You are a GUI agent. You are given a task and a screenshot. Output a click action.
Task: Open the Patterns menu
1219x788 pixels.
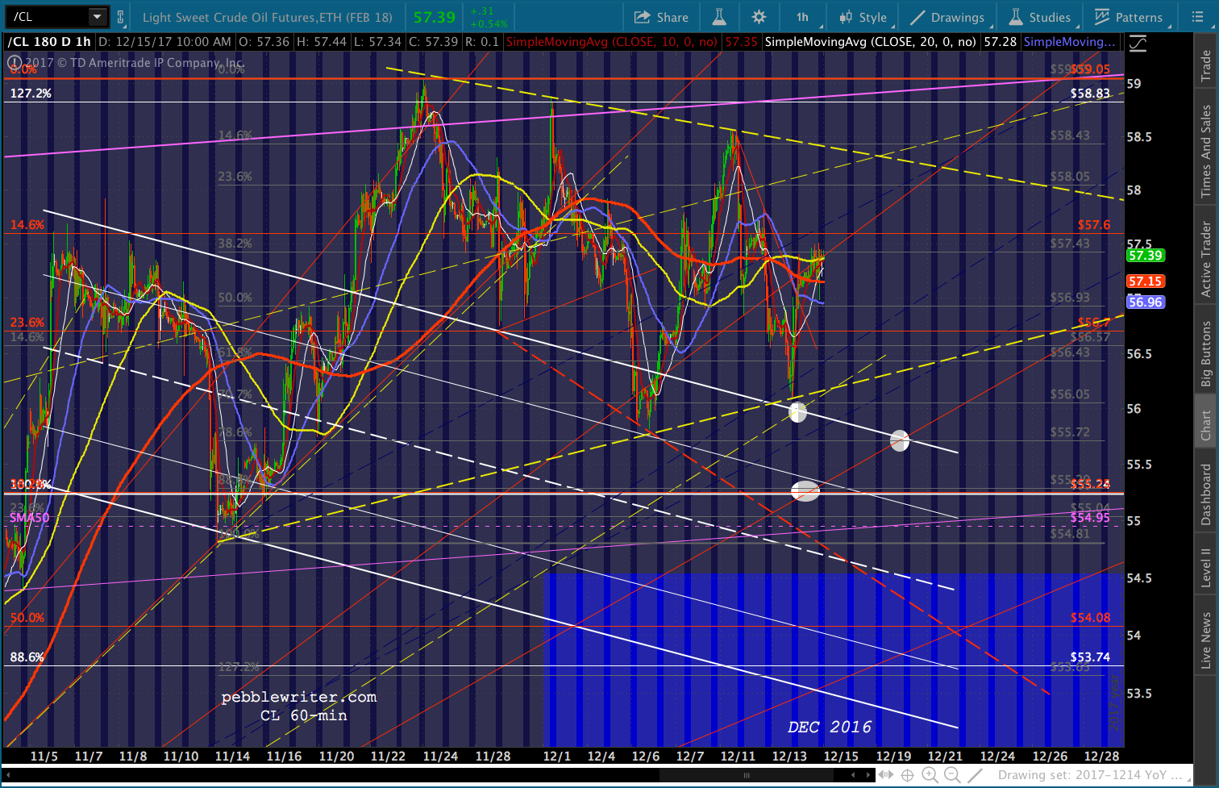click(x=1129, y=17)
